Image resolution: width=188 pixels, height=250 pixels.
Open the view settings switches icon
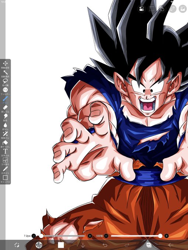point(142,9)
